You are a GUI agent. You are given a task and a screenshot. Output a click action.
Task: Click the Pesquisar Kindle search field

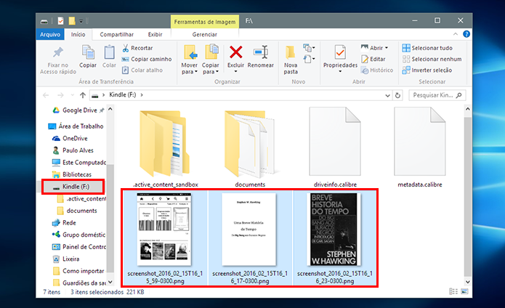pyautogui.click(x=437, y=95)
